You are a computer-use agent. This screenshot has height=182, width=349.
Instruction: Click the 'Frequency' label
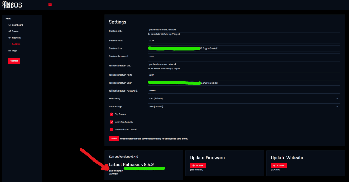point(115,99)
